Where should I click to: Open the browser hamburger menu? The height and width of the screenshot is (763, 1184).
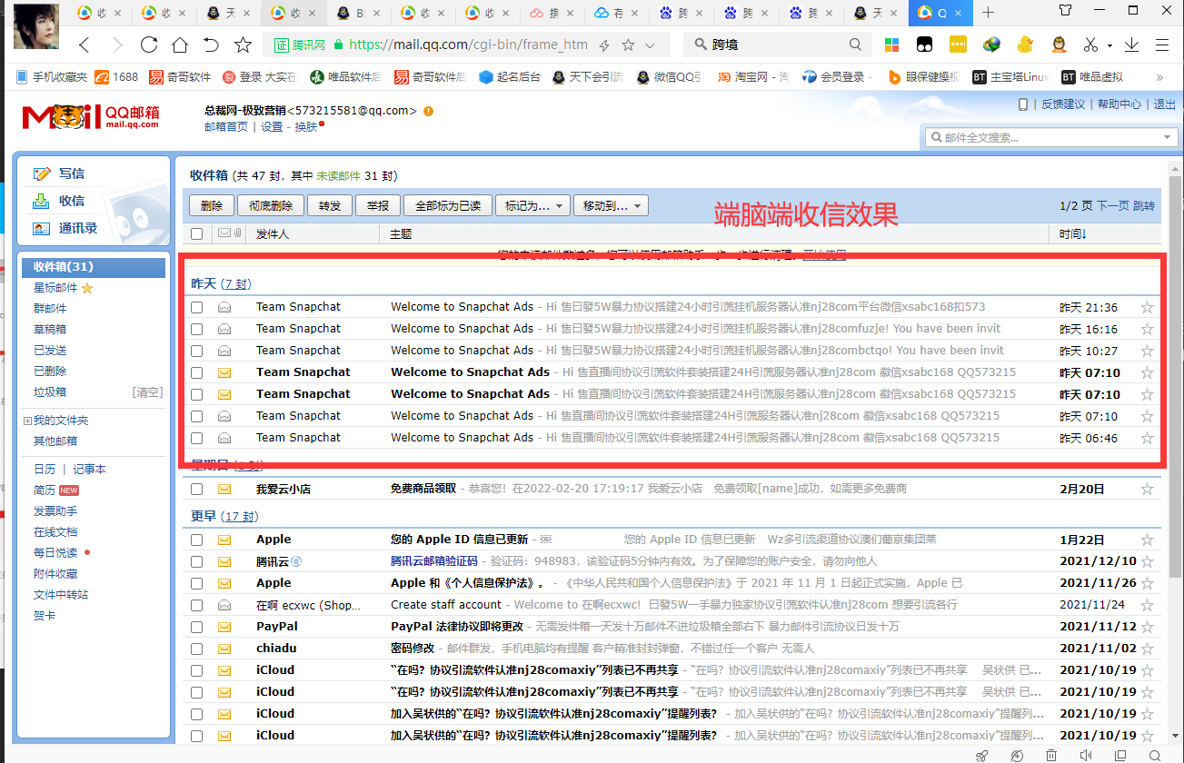point(1162,45)
